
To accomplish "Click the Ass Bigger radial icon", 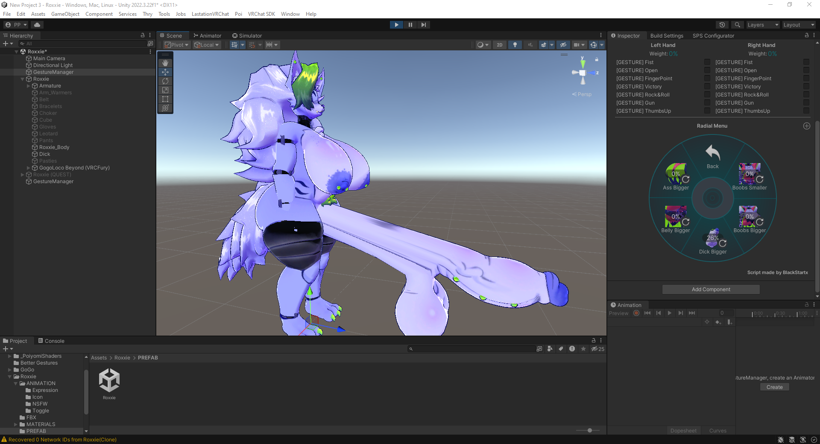I will click(x=676, y=174).
